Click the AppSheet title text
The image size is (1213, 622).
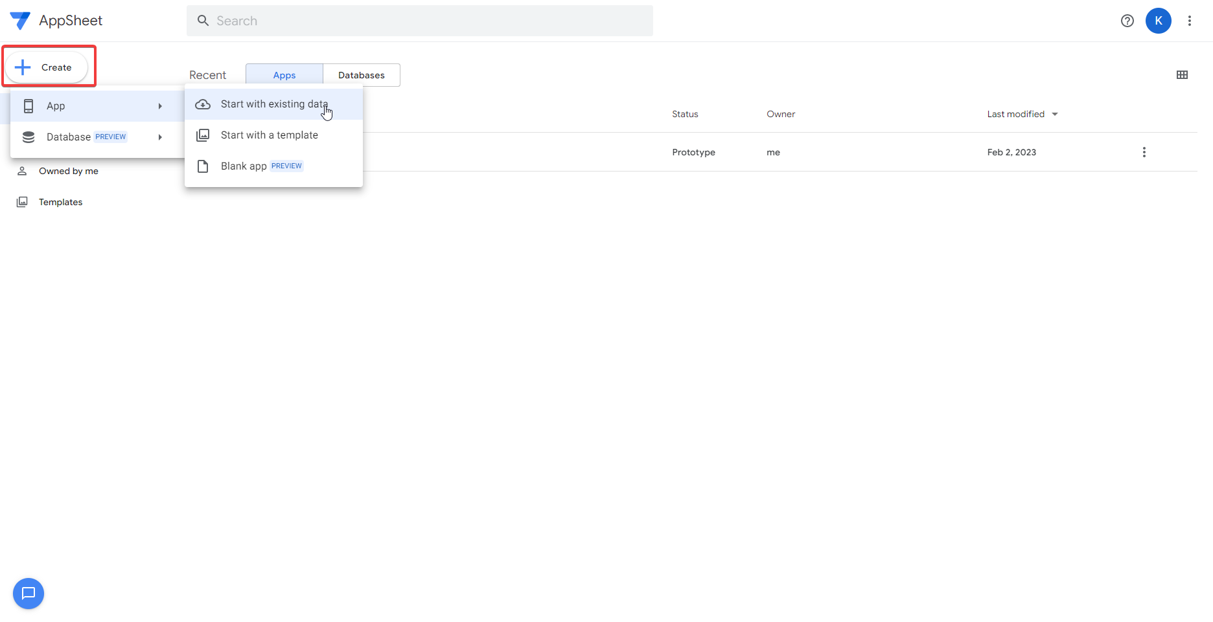click(x=71, y=21)
